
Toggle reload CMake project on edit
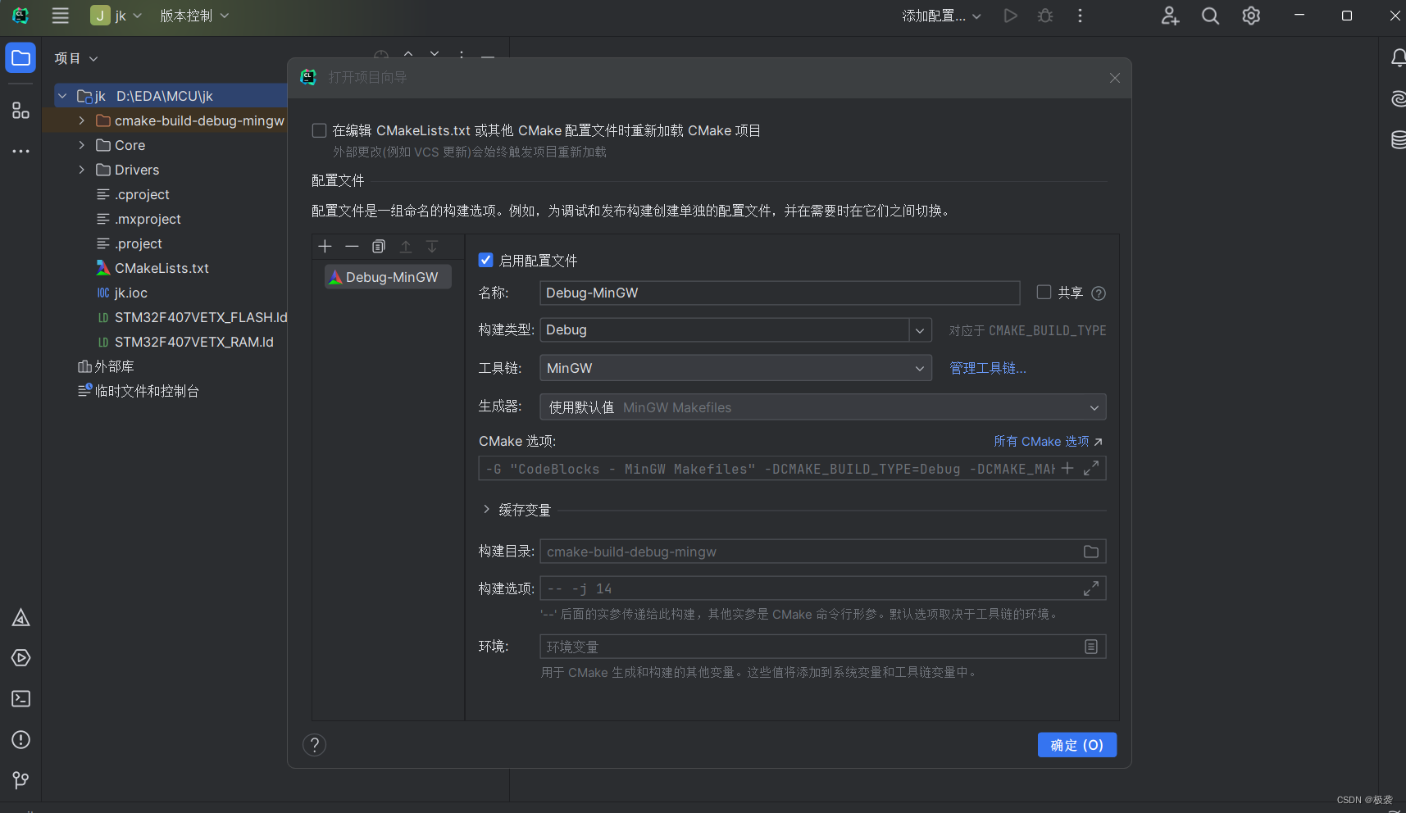[x=320, y=130]
